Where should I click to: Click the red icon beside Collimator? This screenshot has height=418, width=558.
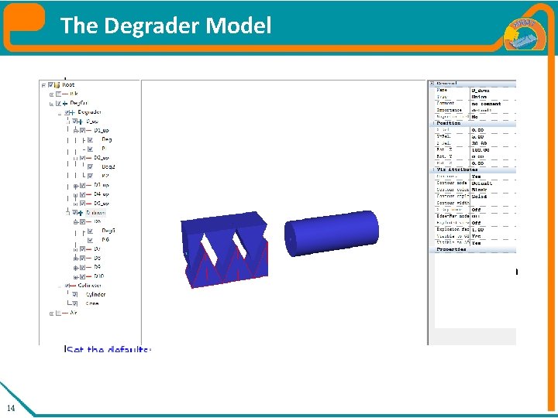coord(73,286)
